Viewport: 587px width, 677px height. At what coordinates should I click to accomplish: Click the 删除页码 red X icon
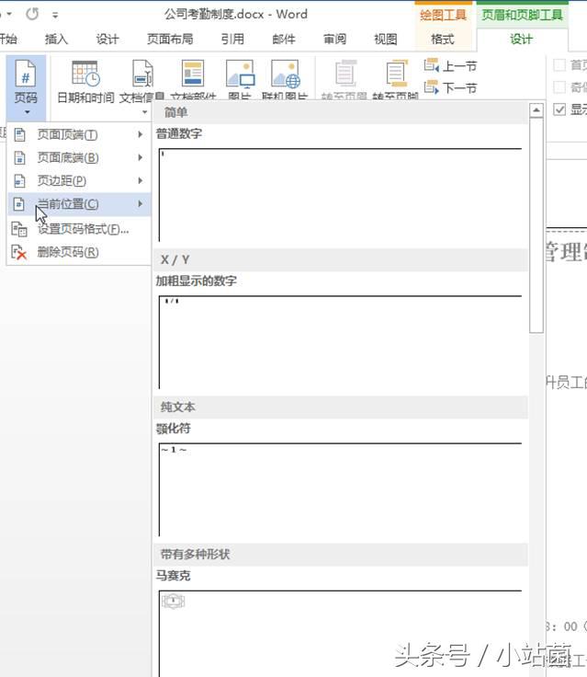[x=19, y=252]
